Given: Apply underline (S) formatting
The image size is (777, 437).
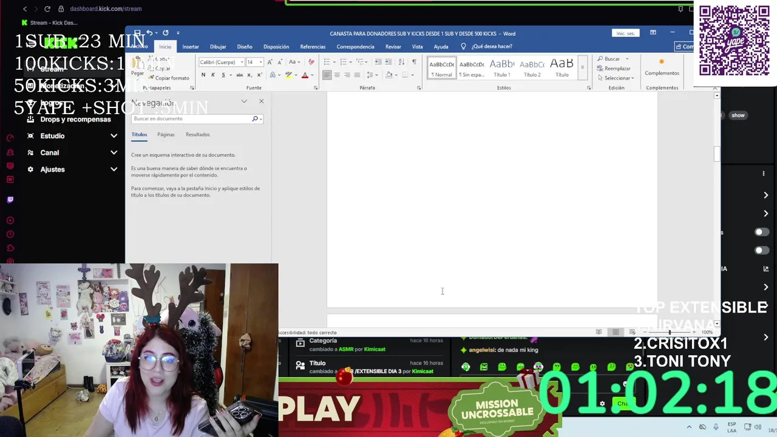Looking at the screenshot, I should tap(223, 75).
